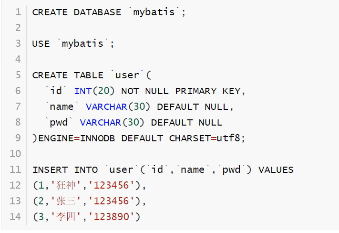Click the `user` table name in CREATE TABLE
The image size is (339, 233).
coord(126,75)
